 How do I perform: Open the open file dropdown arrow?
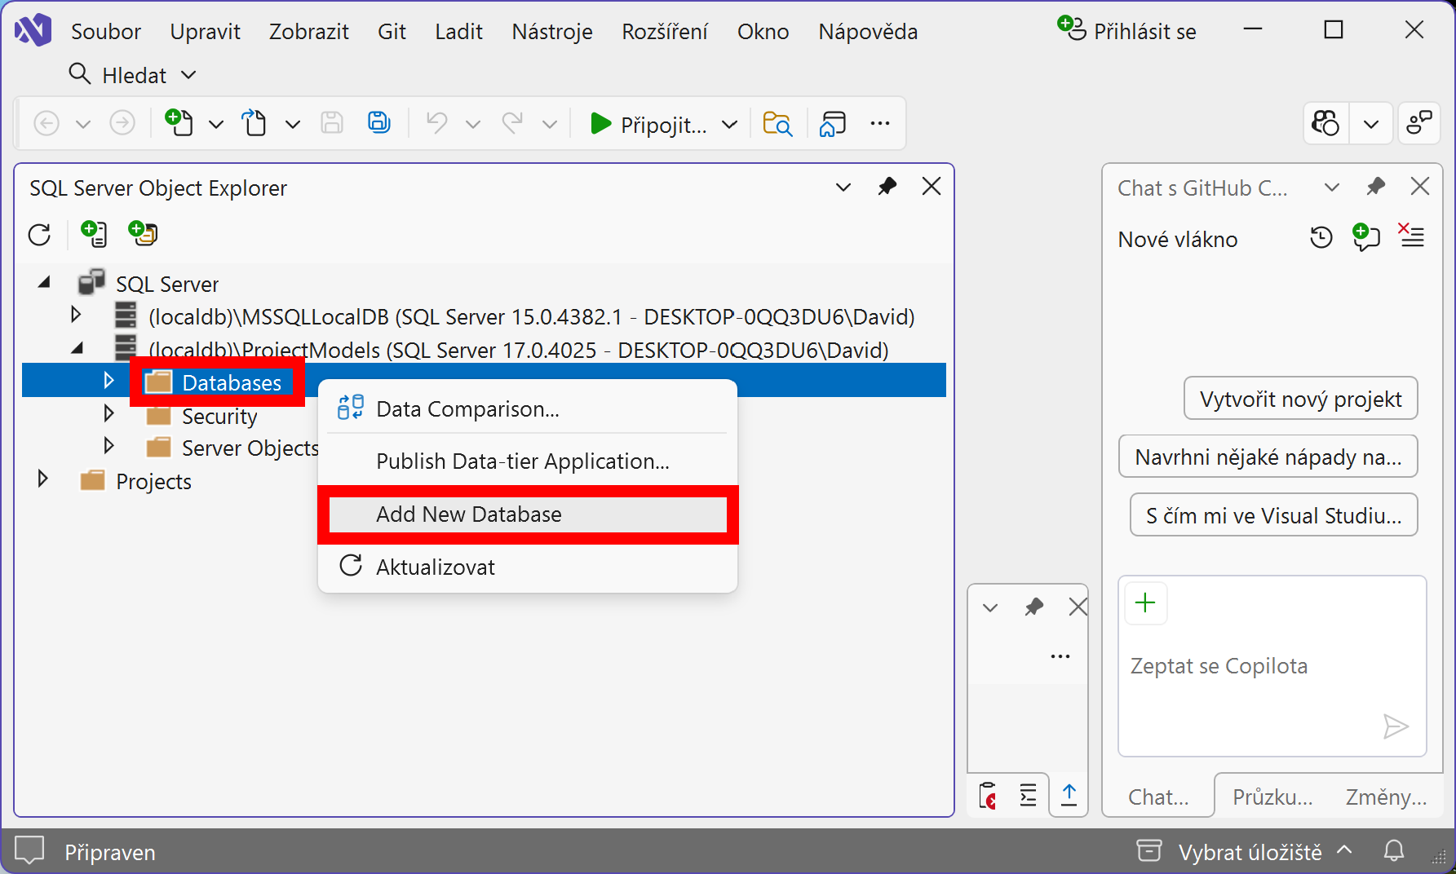coord(293,125)
